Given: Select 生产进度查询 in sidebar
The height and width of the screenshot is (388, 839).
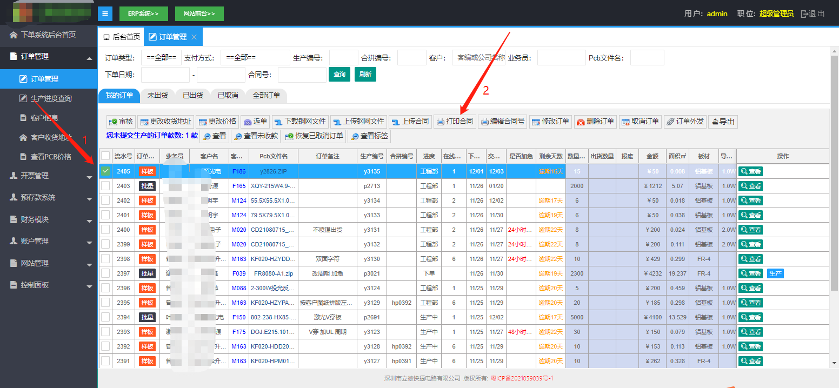Looking at the screenshot, I should 51,98.
